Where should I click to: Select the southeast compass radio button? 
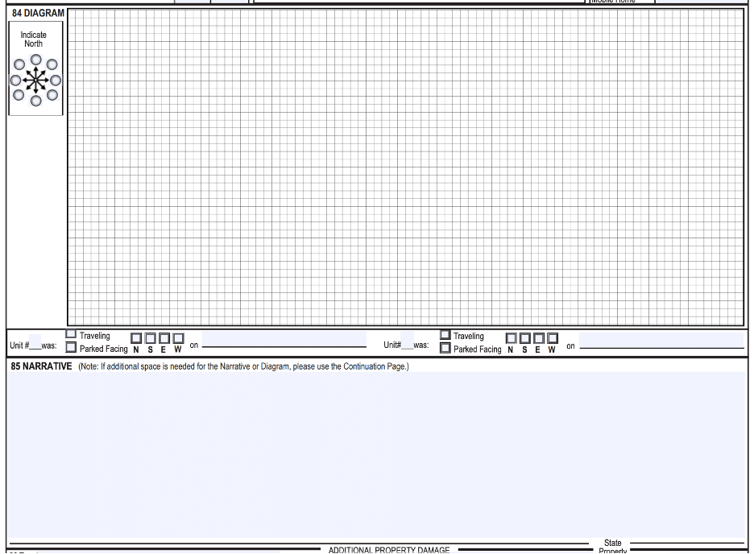[52, 95]
